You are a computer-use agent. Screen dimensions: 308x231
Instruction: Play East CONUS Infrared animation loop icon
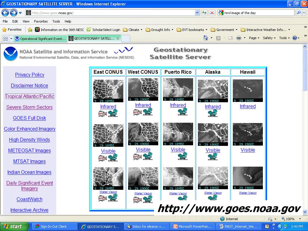(x=113, y=113)
